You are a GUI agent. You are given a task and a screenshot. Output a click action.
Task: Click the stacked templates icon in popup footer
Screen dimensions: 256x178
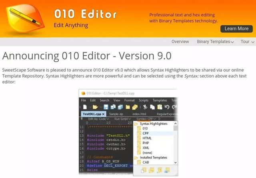[151, 170]
